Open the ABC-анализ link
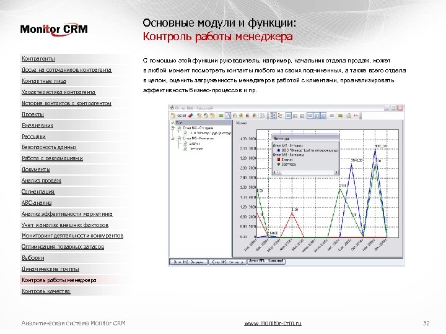The image size is (446, 334). point(37,203)
